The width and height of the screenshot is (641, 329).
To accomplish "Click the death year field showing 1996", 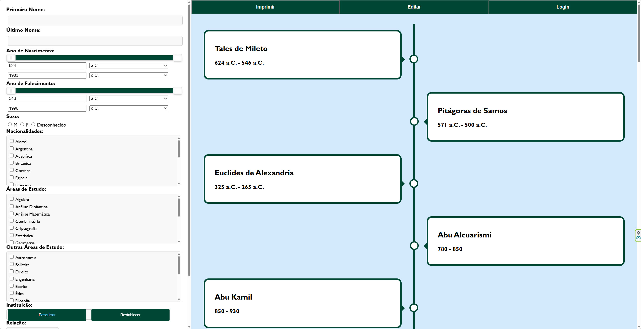I will [47, 108].
